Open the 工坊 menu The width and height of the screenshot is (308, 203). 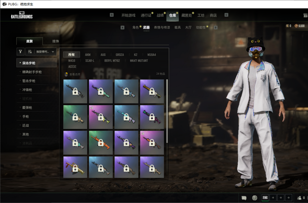[201, 15]
